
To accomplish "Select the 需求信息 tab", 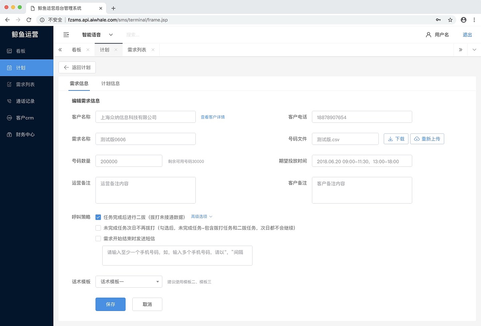I will click(x=79, y=83).
